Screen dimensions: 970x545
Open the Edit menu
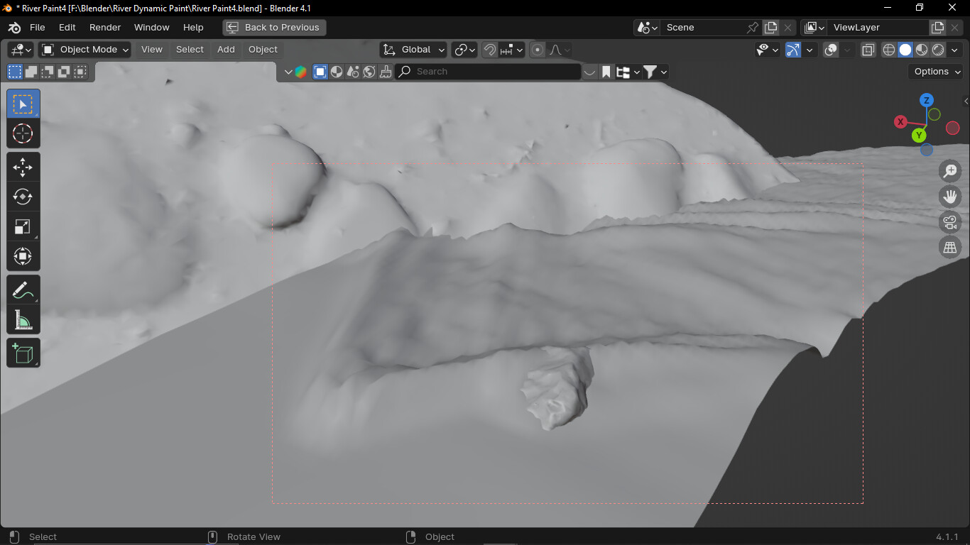pos(67,28)
